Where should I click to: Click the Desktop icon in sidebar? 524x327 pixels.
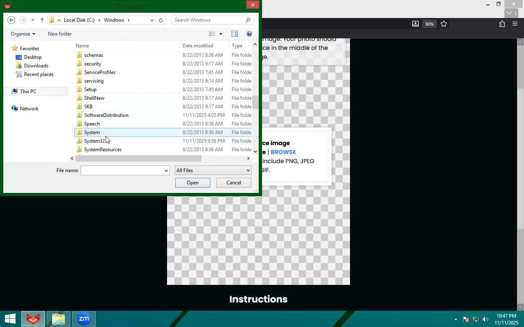[x=19, y=57]
